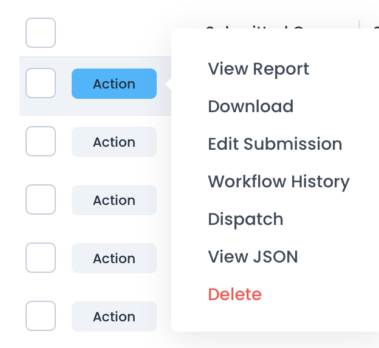Open Edit Submission from the menu
This screenshot has width=379, height=348.
point(275,144)
